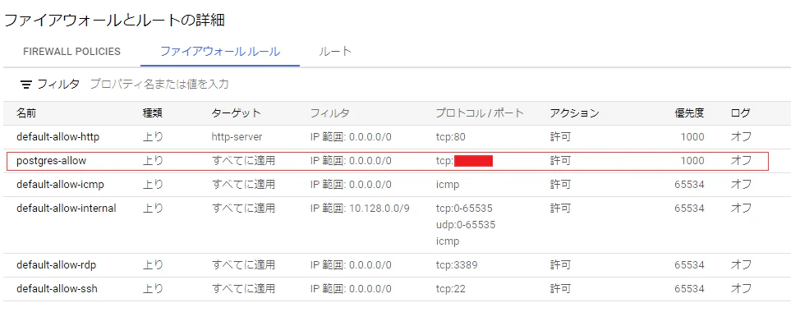Click priority 1000 in default-allow-http row
791x312 pixels.
click(x=692, y=136)
